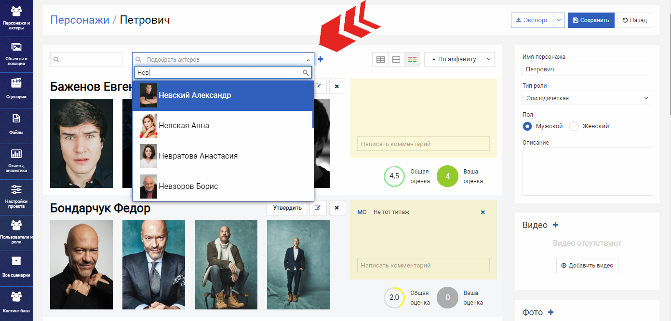Viewport: 671px width, 321px height.
Task: Click Утвердить for Бондарчук Федор
Action: [287, 208]
